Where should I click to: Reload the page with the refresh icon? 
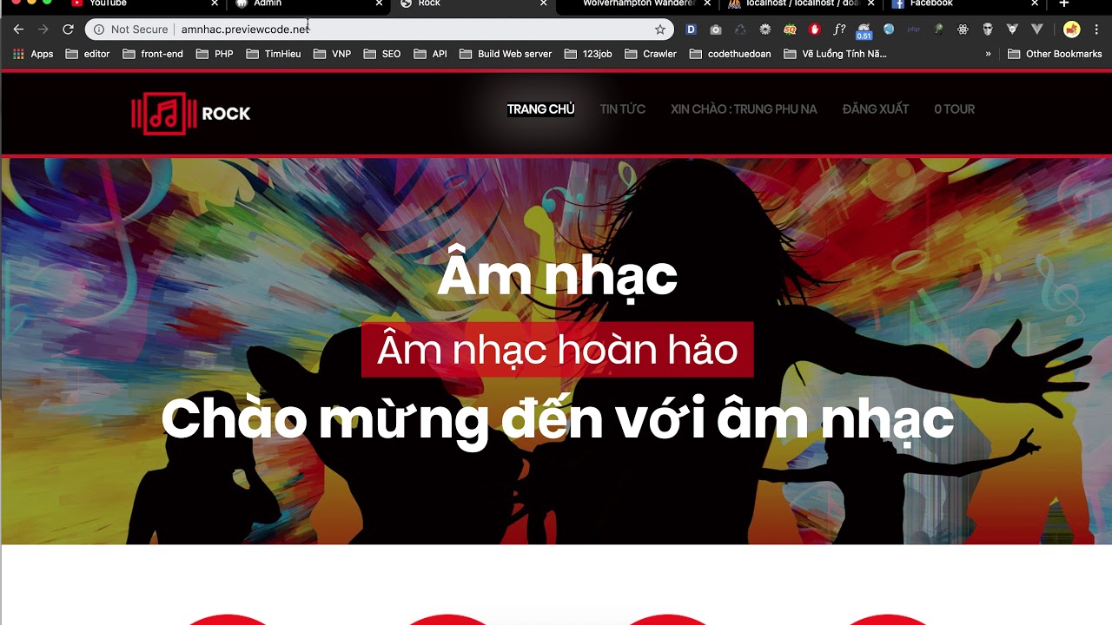(68, 30)
